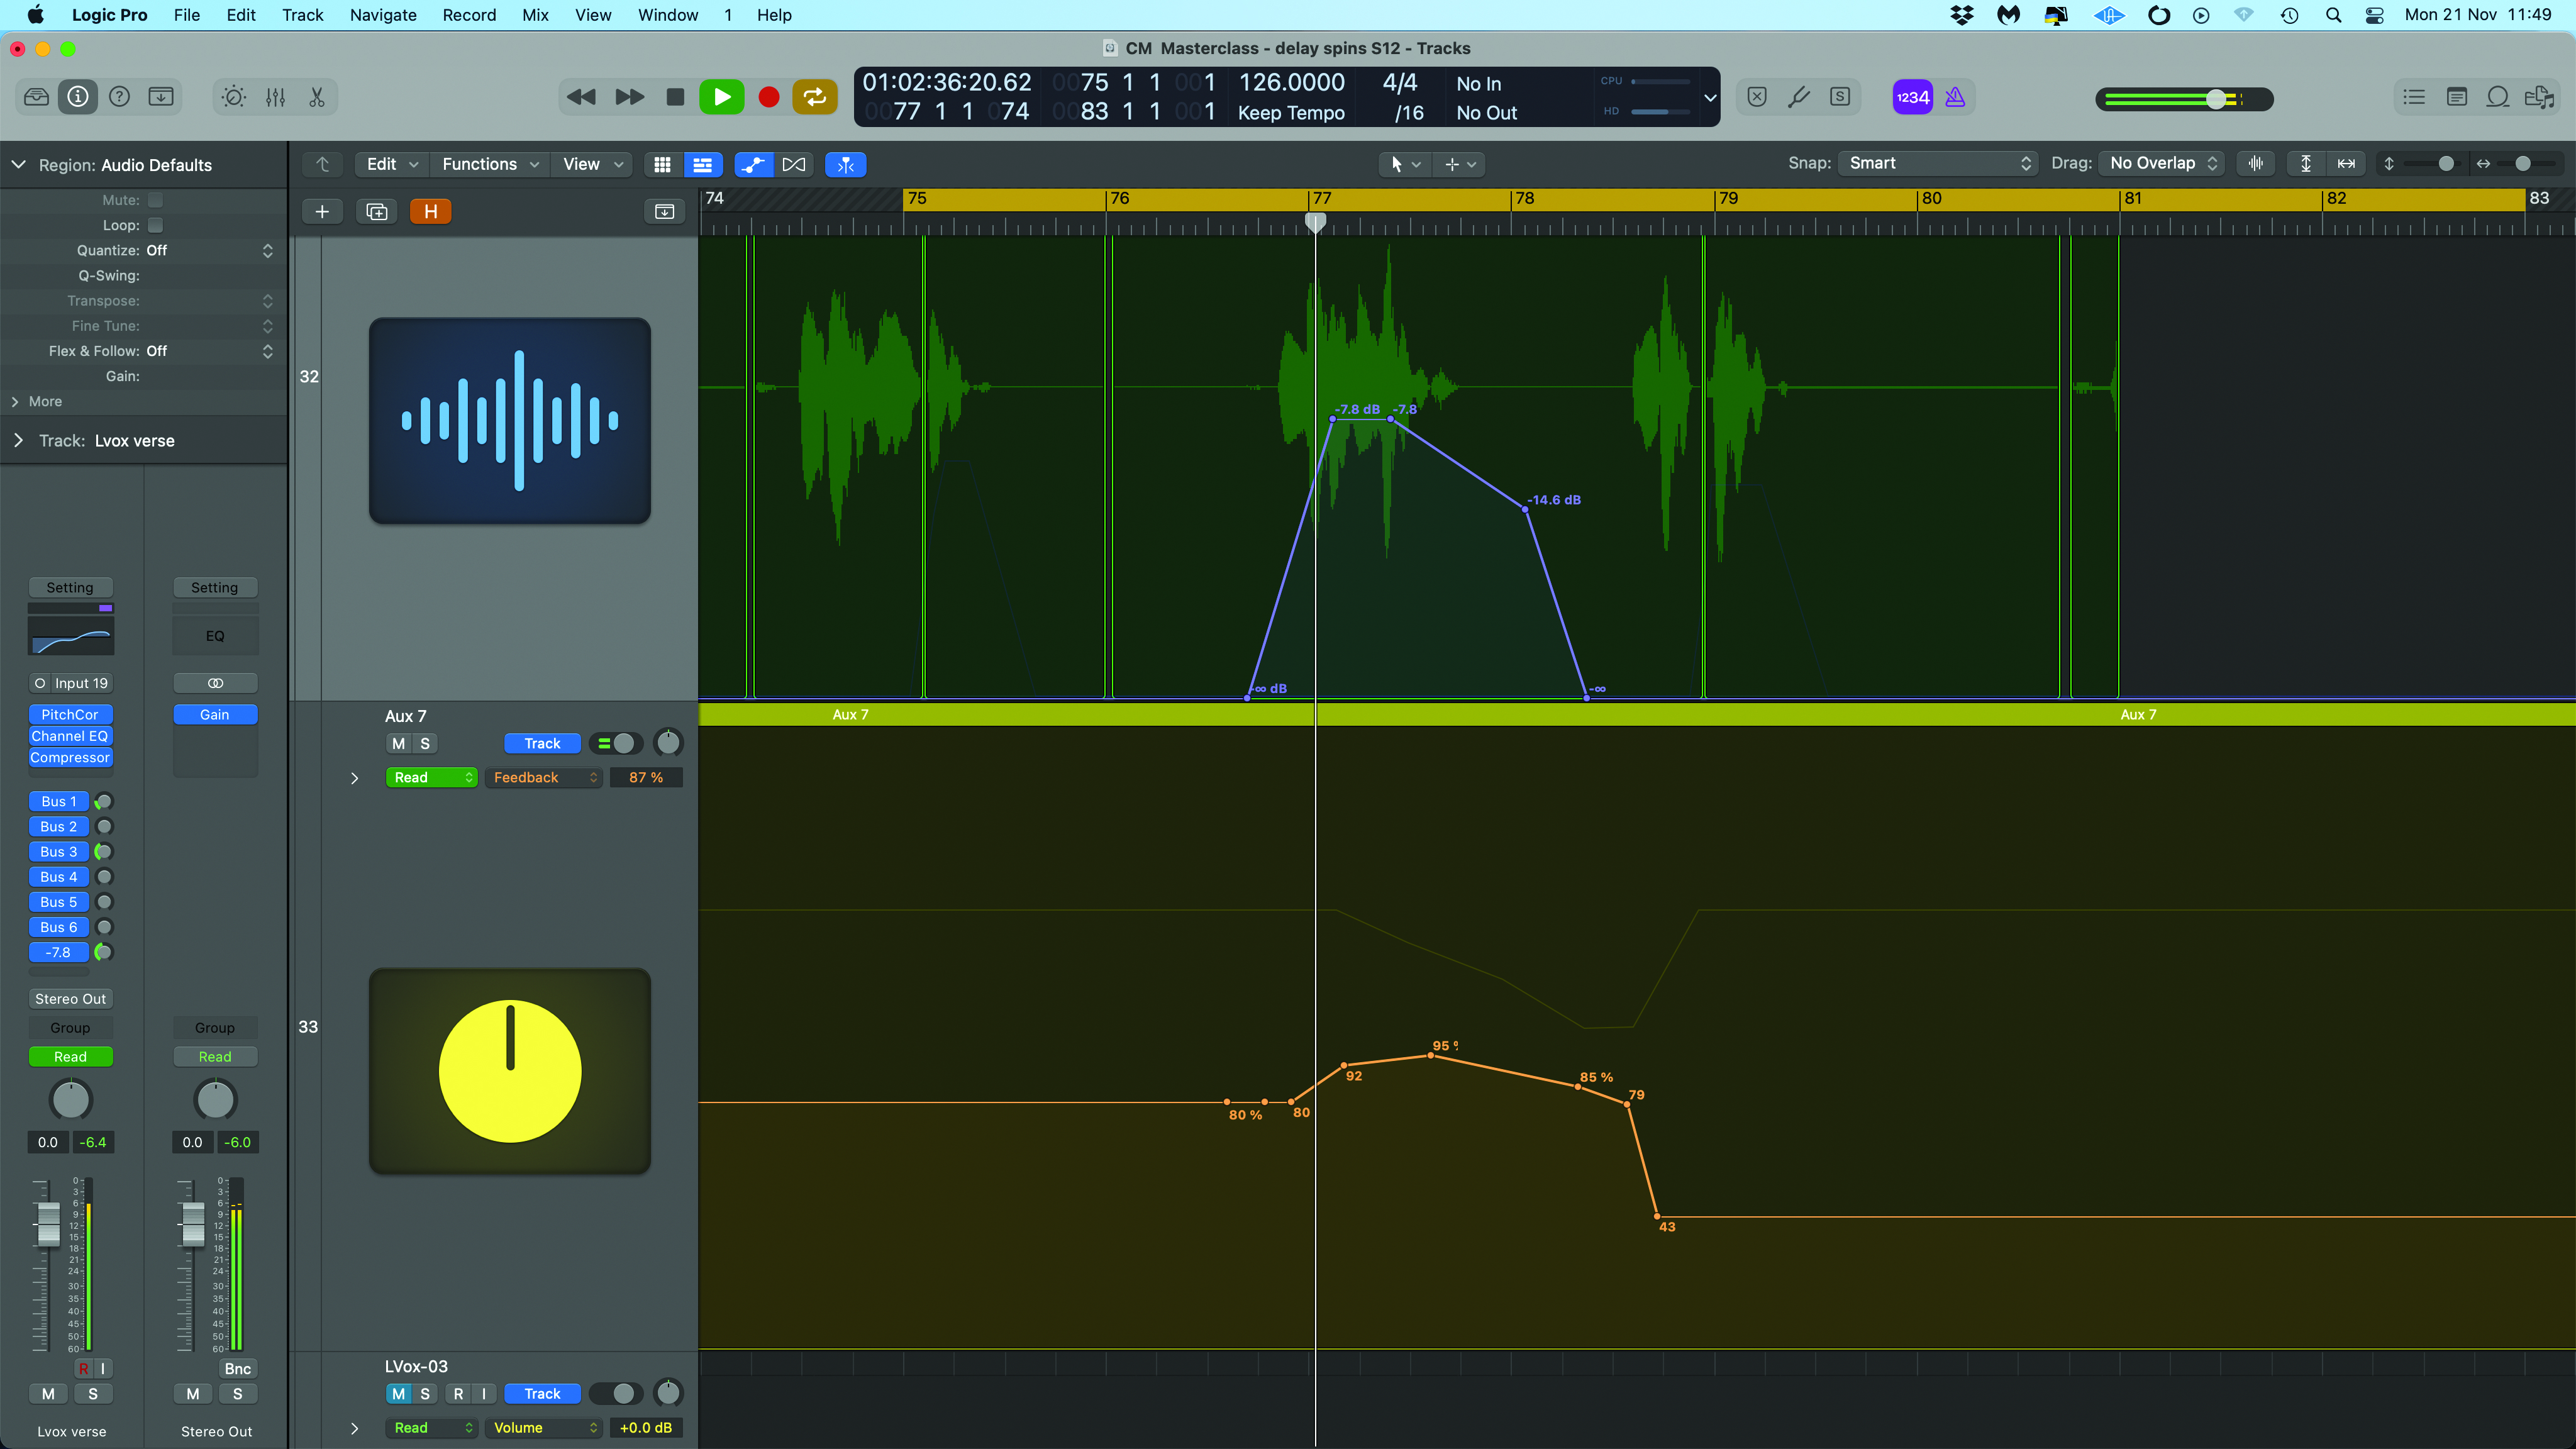Image resolution: width=2576 pixels, height=1449 pixels.
Task: Click the orange Hide (H) button
Action: pyautogui.click(x=430, y=211)
